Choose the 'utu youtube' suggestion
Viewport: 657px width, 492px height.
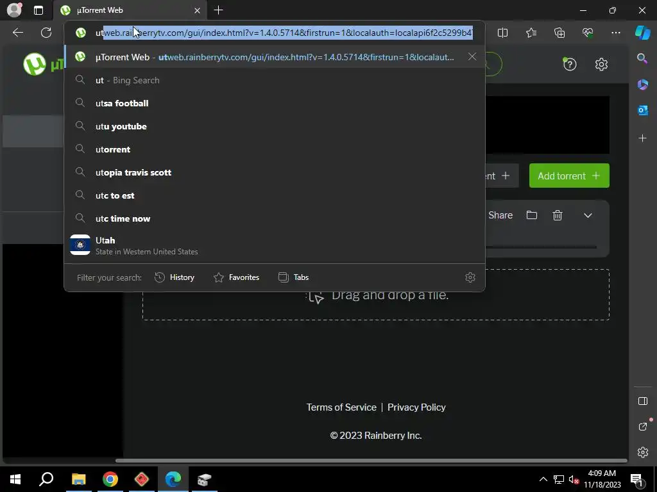(275, 126)
